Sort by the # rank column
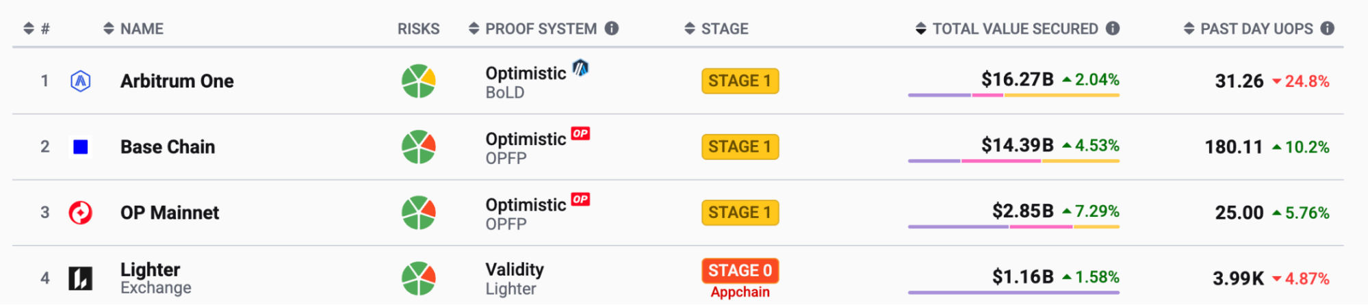 click(x=36, y=29)
